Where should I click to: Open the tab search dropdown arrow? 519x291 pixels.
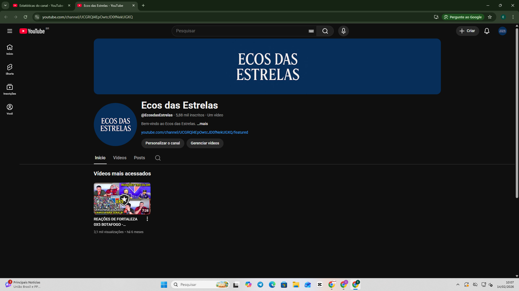tap(5, 5)
